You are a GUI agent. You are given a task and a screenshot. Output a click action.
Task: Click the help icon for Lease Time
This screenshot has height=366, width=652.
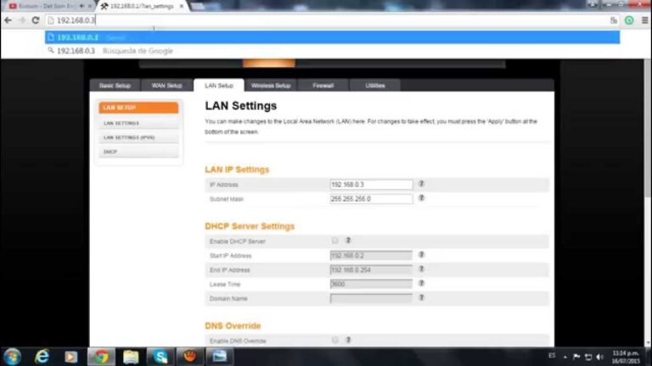pyautogui.click(x=421, y=284)
